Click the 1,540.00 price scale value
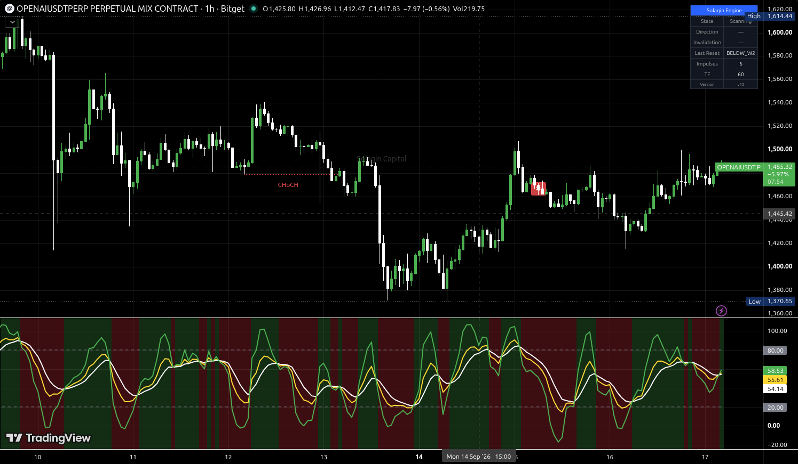 [x=780, y=102]
